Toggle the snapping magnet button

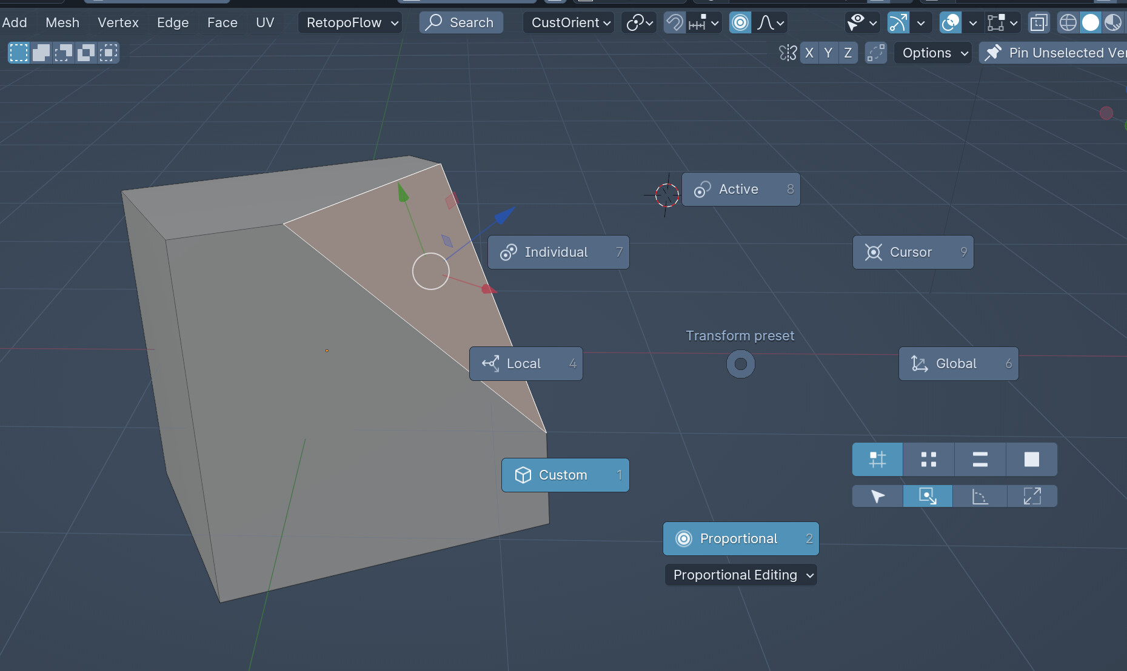click(x=675, y=23)
